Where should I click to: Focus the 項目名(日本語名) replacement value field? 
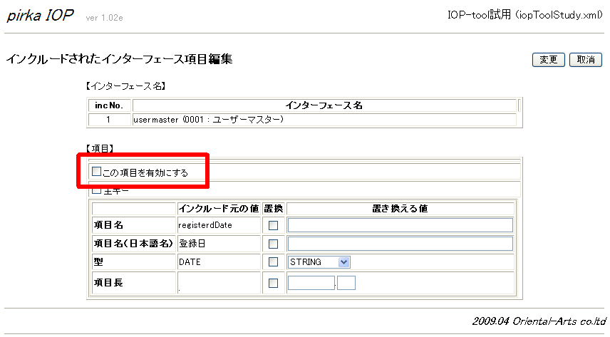[x=400, y=244]
